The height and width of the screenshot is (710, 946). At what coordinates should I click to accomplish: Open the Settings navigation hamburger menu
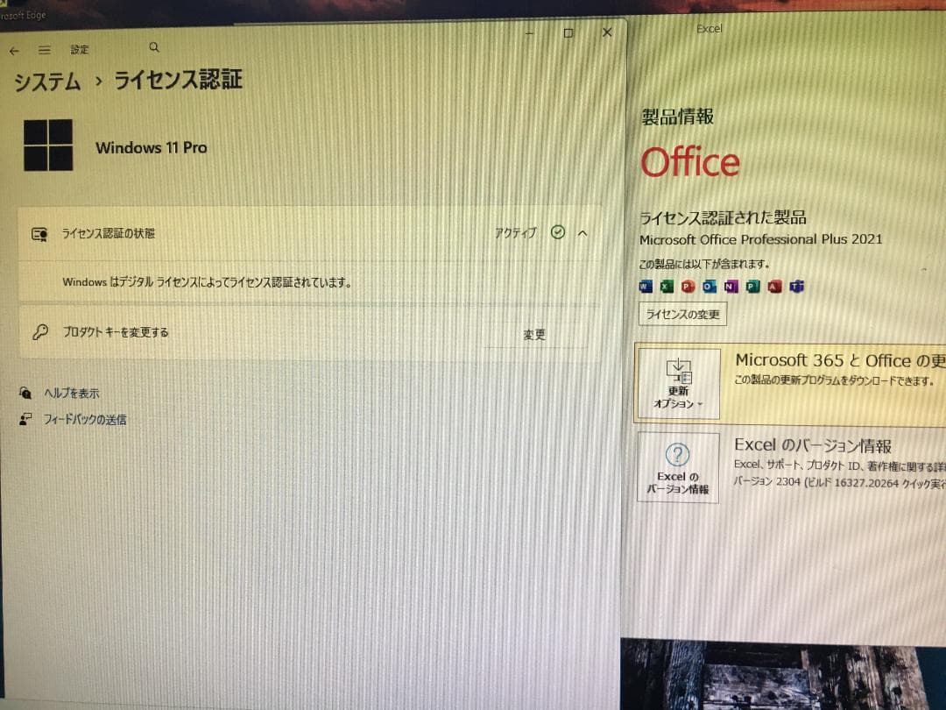[x=44, y=50]
